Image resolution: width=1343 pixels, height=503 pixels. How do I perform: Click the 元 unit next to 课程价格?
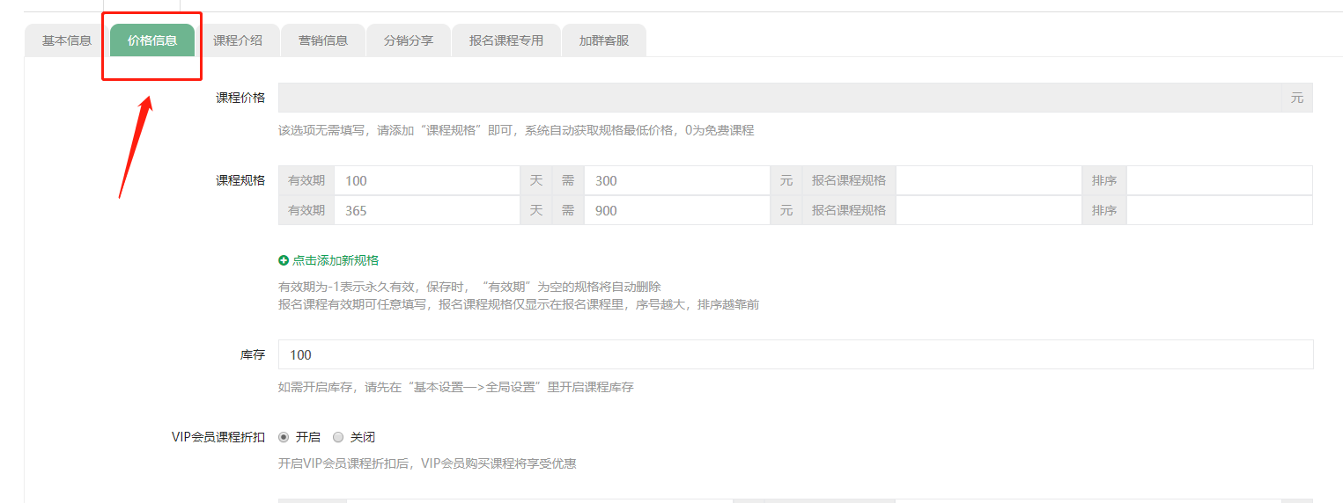pyautogui.click(x=1297, y=98)
